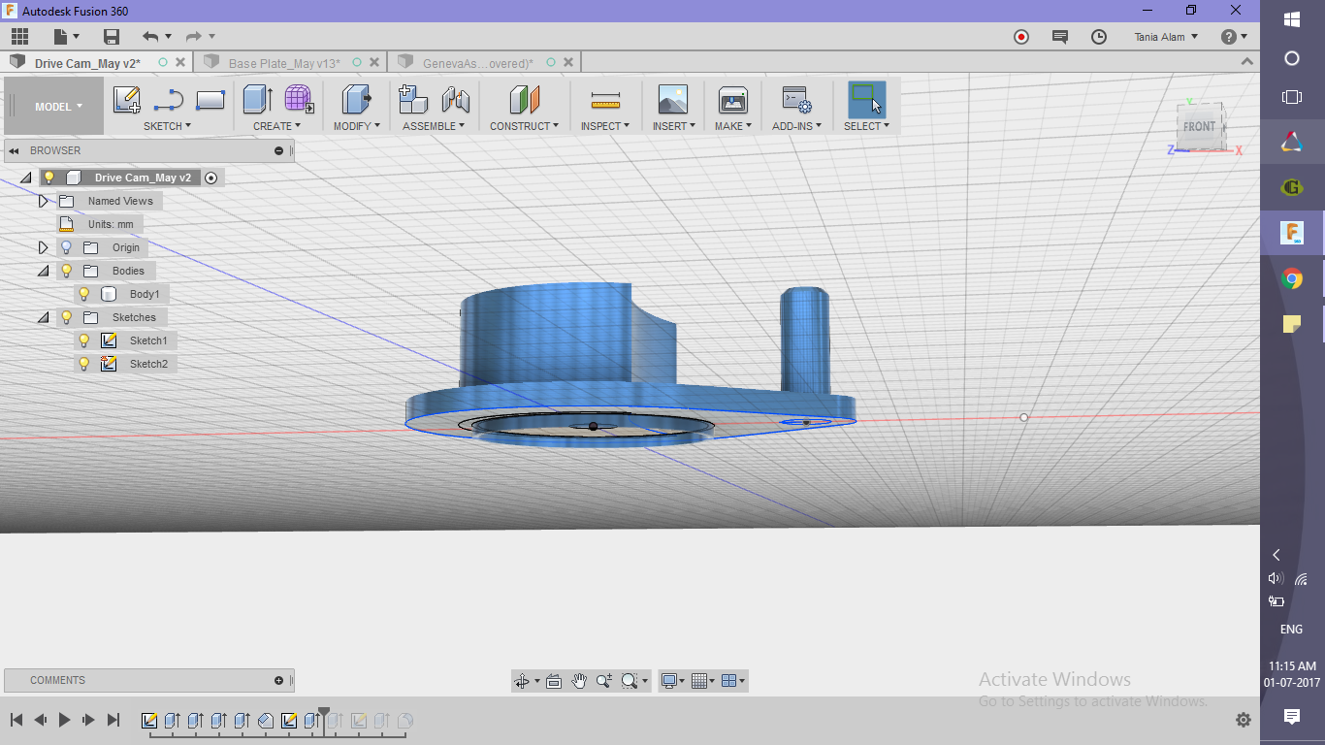The image size is (1325, 745).
Task: Open the MODIFY menu
Action: [357, 126]
